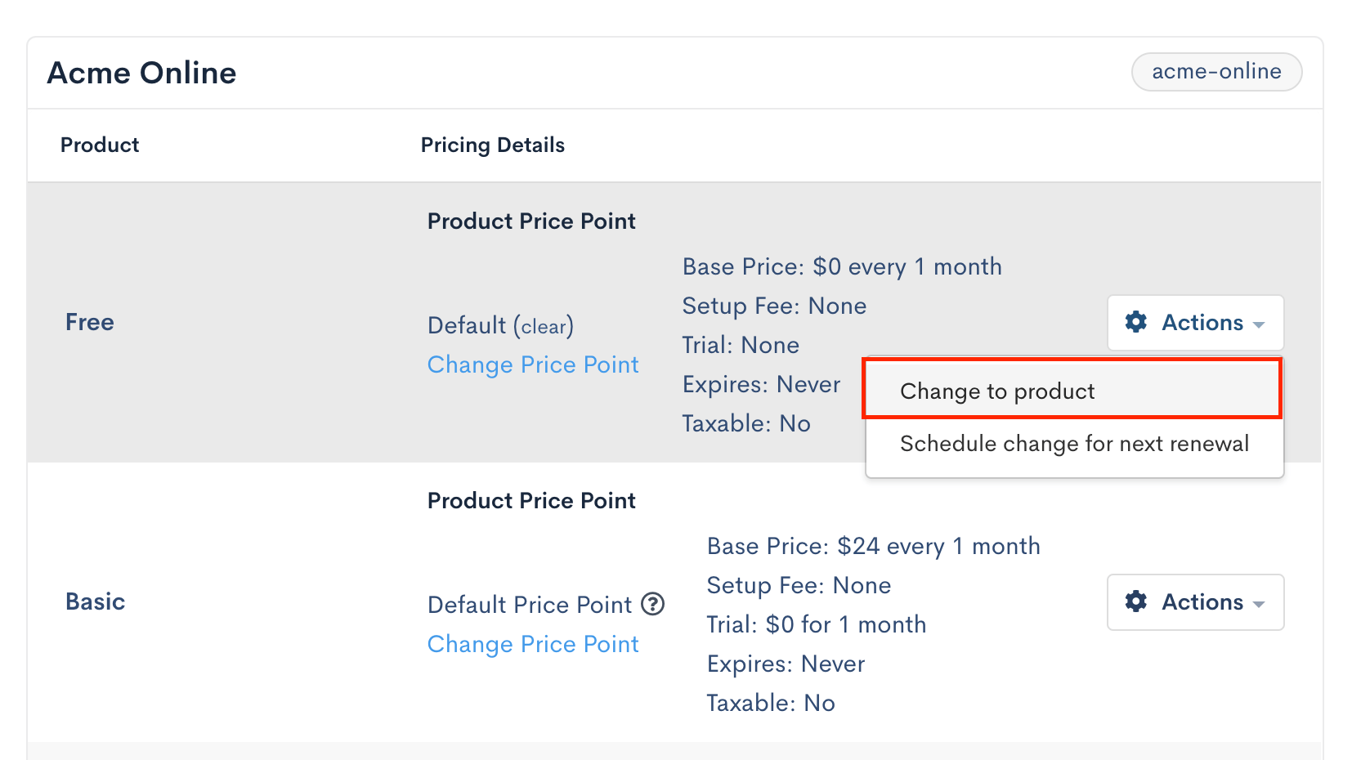
Task: Click the Trial value for the Free product
Action: tap(741, 345)
